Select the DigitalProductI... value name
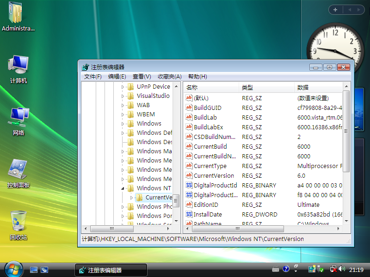This screenshot has height=277, width=370. [216, 195]
